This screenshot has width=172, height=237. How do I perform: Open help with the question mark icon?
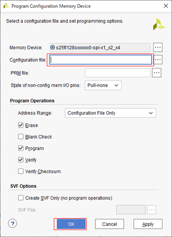click(x=13, y=223)
